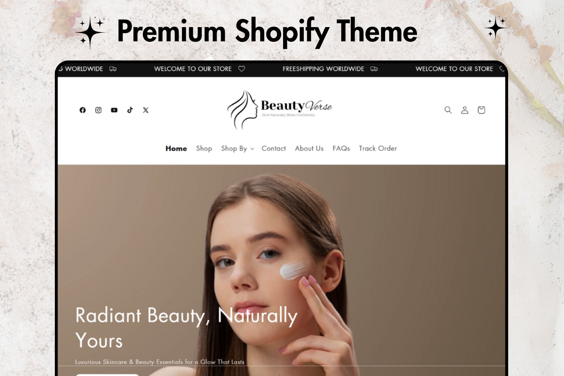Open the TikTok social icon
The width and height of the screenshot is (564, 376).
click(130, 110)
